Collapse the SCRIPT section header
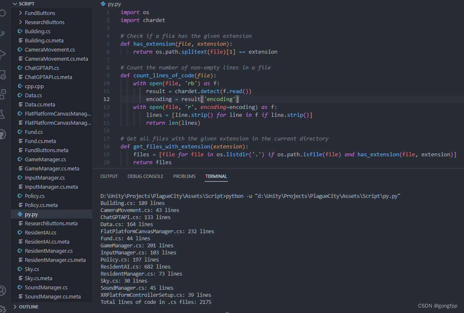The height and width of the screenshot is (313, 464). click(14, 4)
